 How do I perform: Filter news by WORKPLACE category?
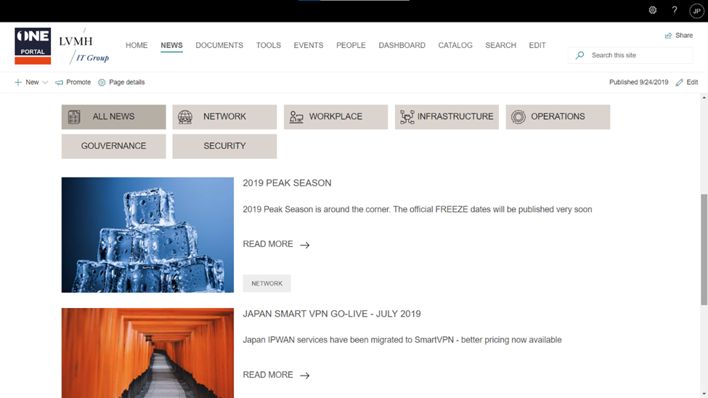click(x=335, y=117)
